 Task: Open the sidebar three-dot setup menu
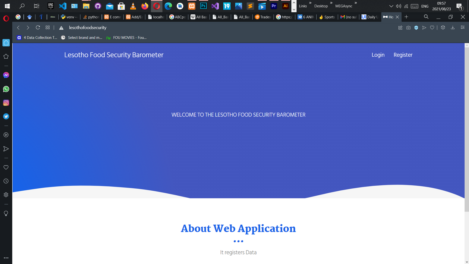click(x=6, y=258)
